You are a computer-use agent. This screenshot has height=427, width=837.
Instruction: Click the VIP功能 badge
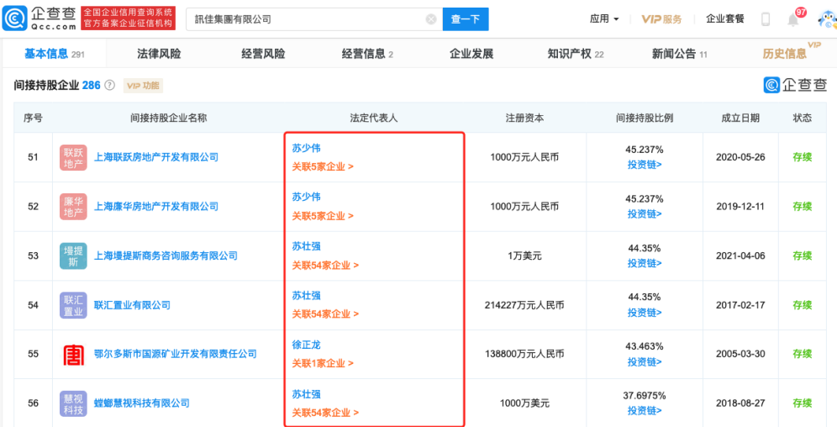[143, 86]
